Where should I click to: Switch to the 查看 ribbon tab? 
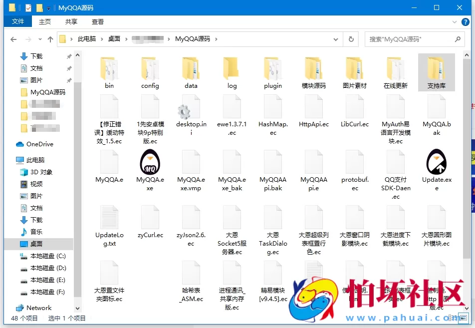97,21
